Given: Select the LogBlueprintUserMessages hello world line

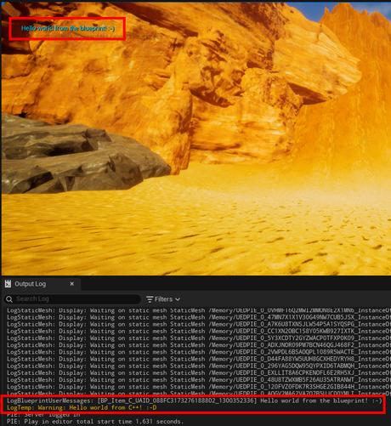Looking at the screenshot, I should (x=195, y=400).
